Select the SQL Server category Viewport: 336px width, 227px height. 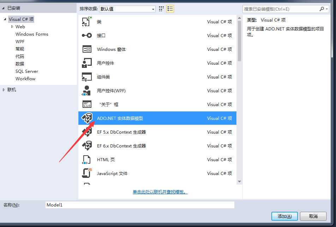click(x=27, y=71)
